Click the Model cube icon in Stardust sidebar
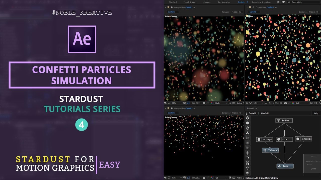The width and height of the screenshot is (321, 180). 248,168
